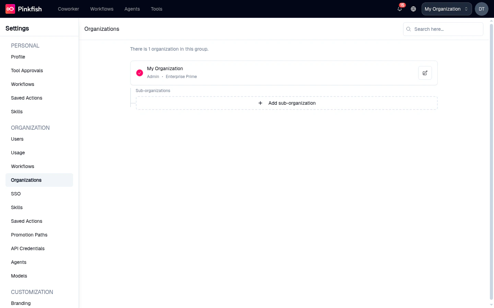Screen dimensions: 494x308
Task: Click the edit icon on My Organization card
Action: [425, 73]
